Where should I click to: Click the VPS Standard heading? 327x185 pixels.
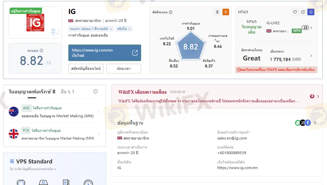pyautogui.click(x=34, y=161)
